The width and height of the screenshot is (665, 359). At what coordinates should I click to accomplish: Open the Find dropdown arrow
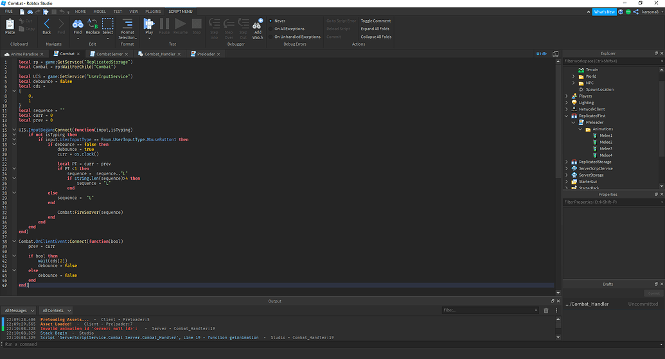click(x=78, y=39)
